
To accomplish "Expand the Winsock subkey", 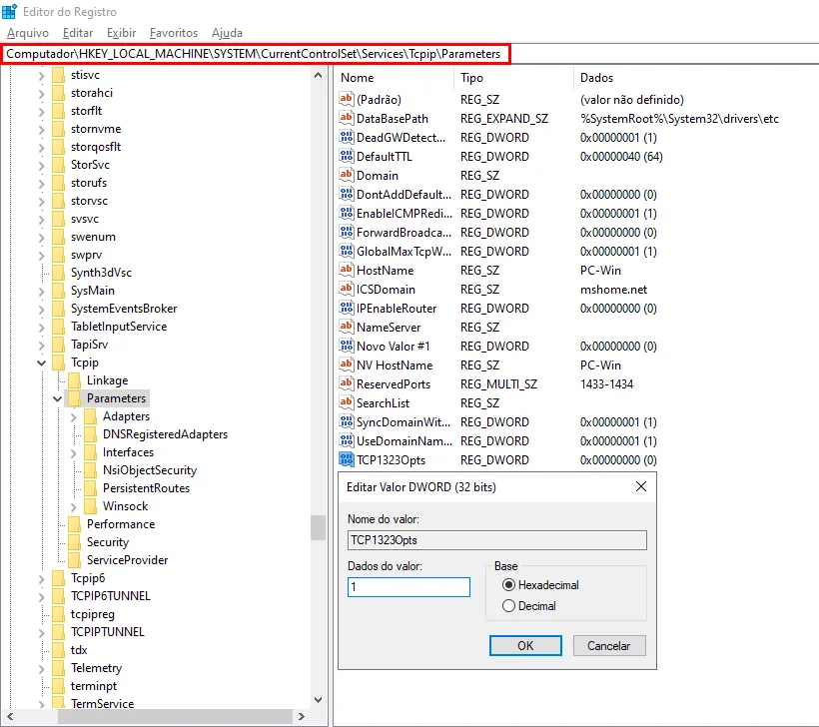I will [74, 506].
